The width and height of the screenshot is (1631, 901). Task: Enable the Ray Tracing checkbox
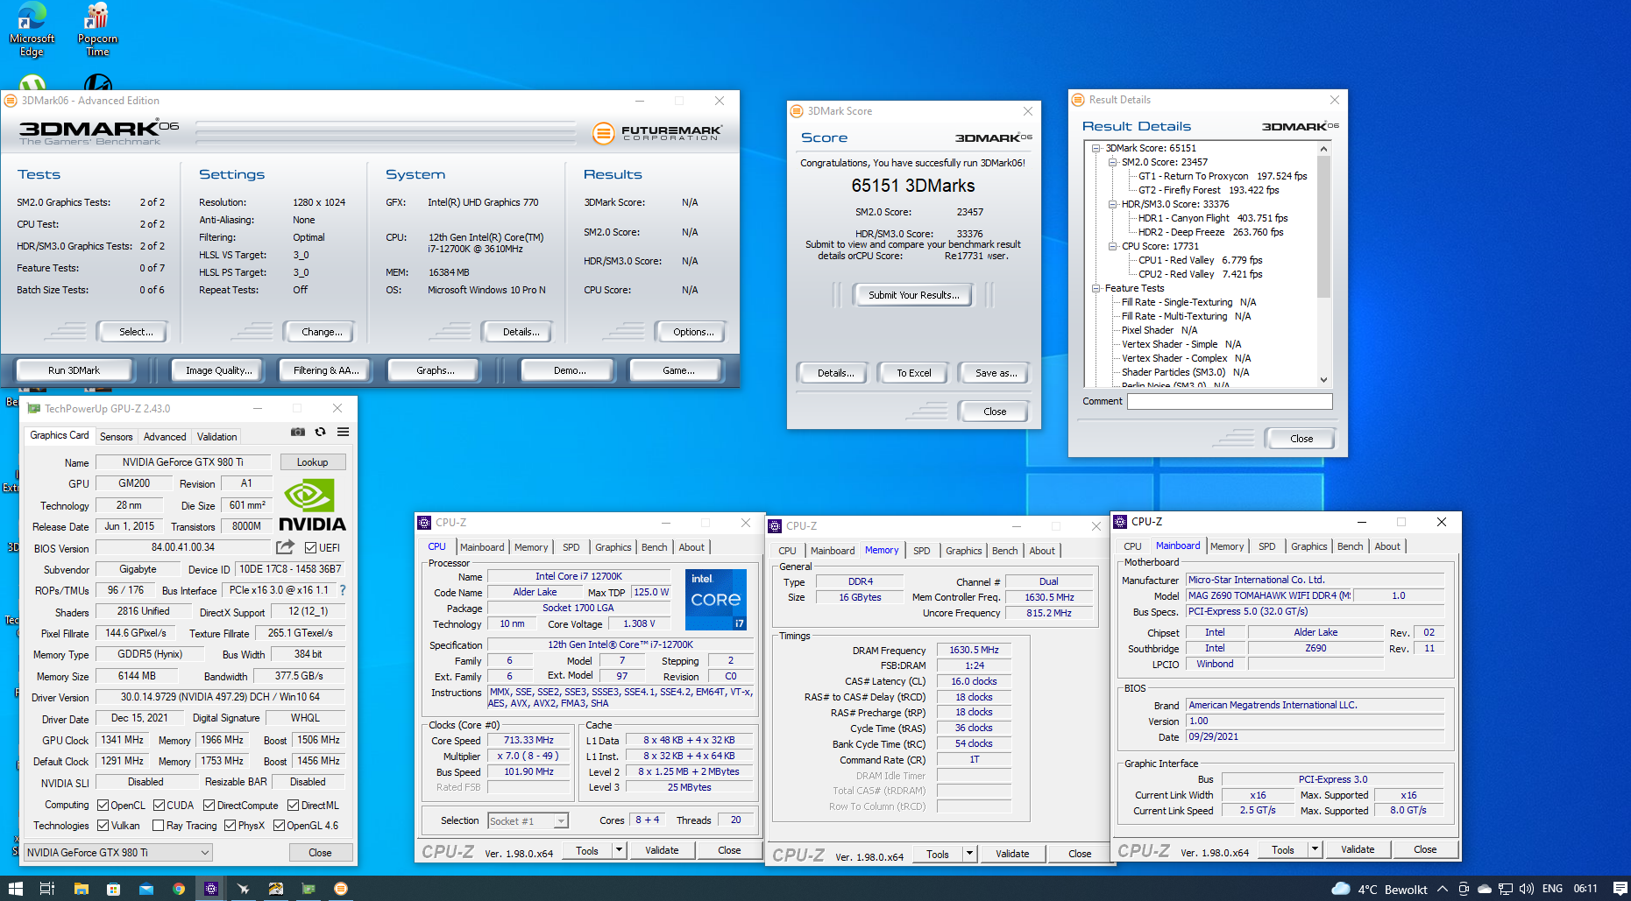click(x=158, y=826)
